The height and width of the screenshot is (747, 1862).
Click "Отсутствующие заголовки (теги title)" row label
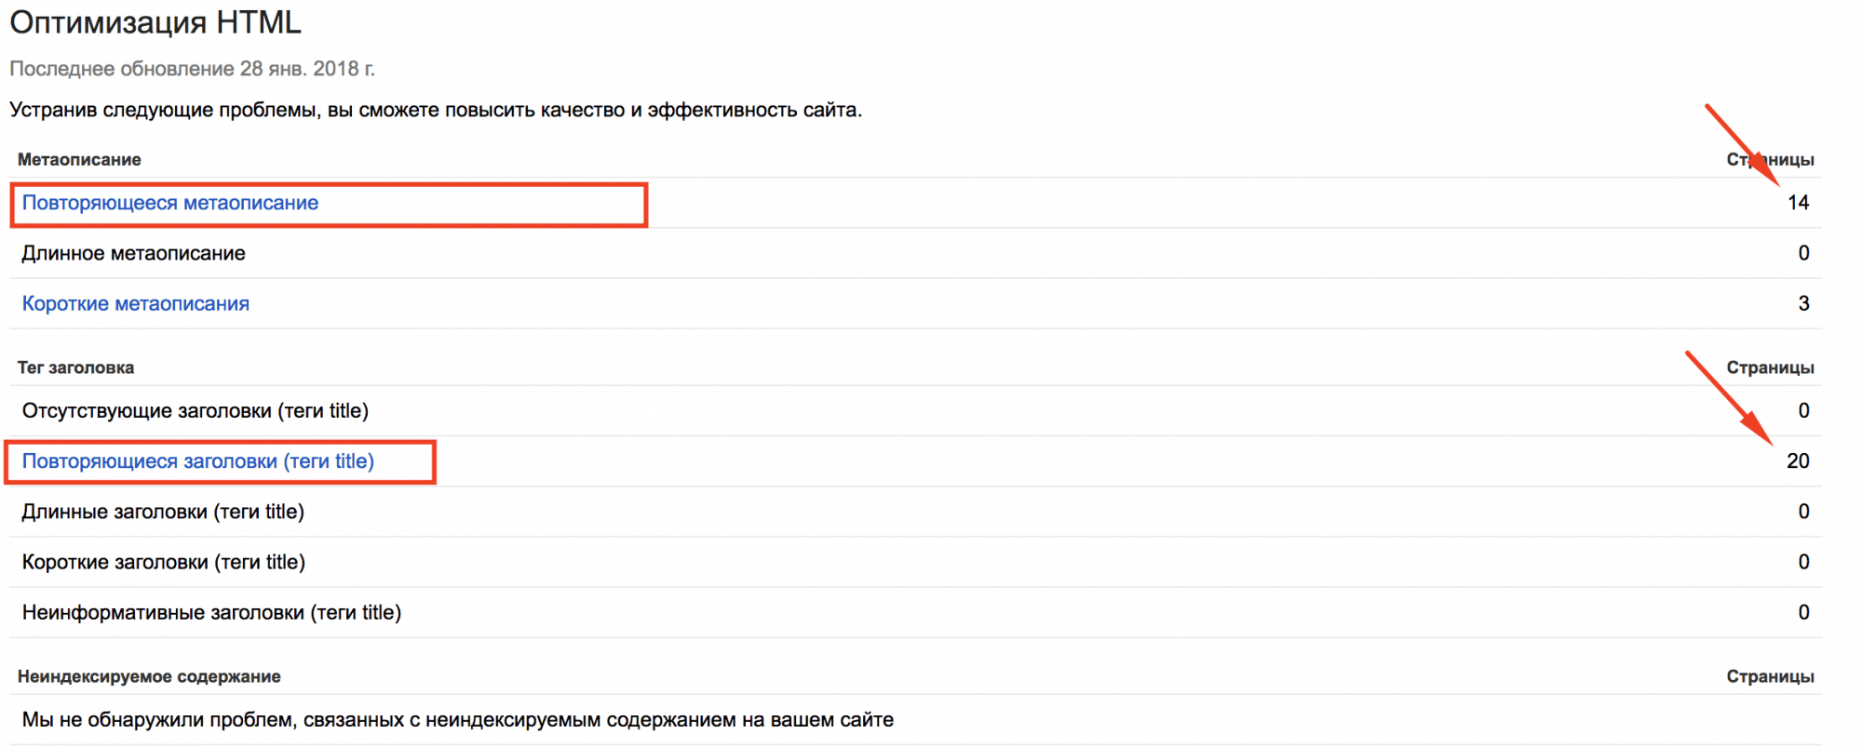pyautogui.click(x=196, y=411)
